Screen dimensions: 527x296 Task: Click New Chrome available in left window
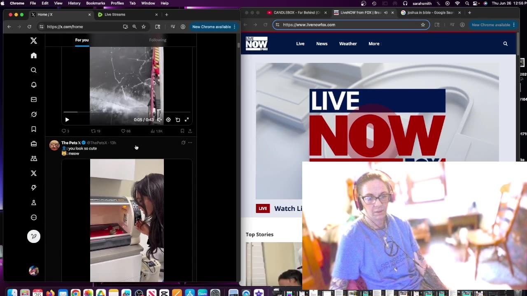(x=214, y=27)
